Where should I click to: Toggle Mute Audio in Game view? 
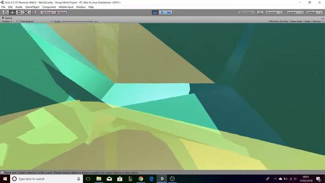point(297,21)
